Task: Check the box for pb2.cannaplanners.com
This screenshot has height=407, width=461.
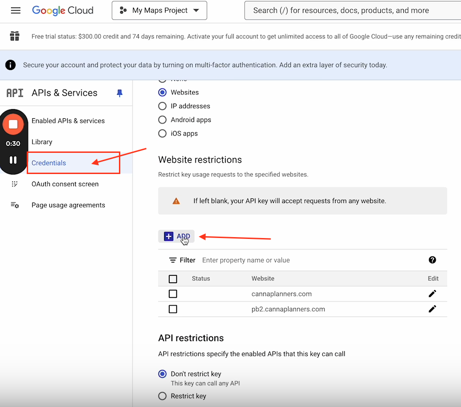Action: tap(173, 309)
